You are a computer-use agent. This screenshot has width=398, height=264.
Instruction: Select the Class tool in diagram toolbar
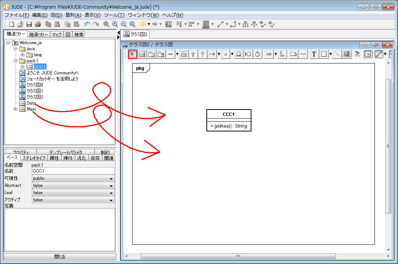(142, 54)
